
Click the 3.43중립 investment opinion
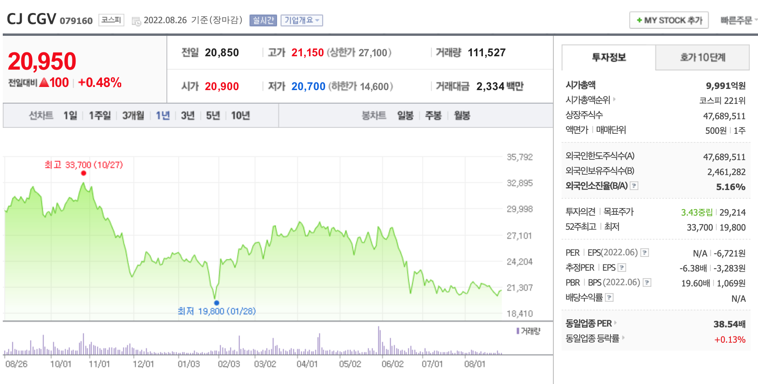697,212
